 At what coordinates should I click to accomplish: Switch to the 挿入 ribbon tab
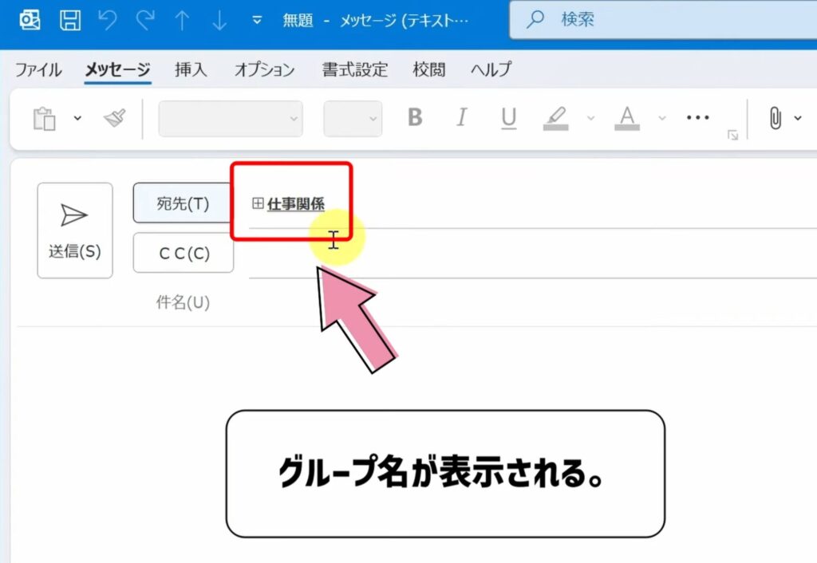pyautogui.click(x=189, y=70)
